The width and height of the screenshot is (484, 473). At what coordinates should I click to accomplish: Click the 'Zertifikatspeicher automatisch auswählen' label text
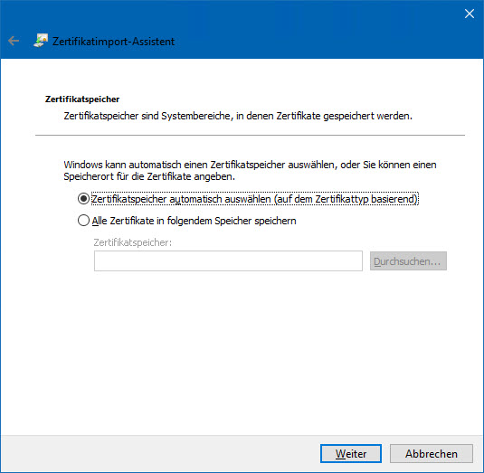[x=254, y=199]
